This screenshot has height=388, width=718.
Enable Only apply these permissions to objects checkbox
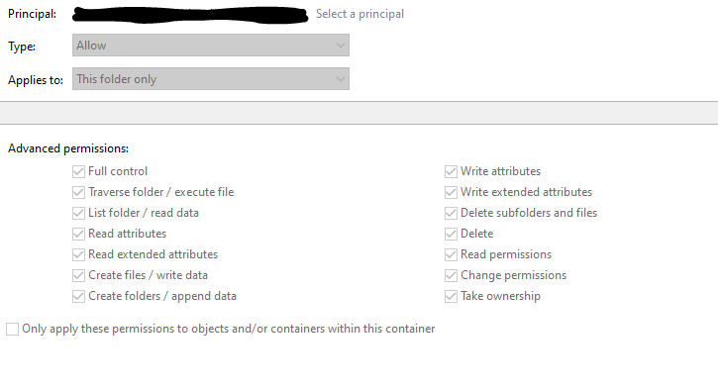(12, 329)
